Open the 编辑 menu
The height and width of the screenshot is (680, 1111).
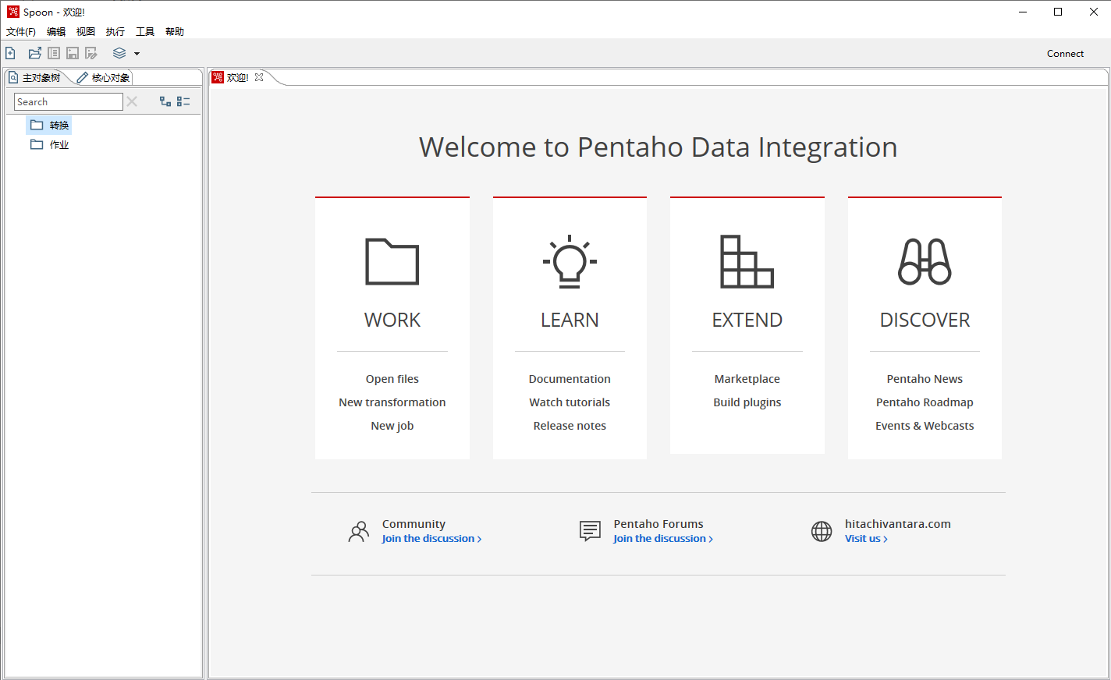pos(56,32)
